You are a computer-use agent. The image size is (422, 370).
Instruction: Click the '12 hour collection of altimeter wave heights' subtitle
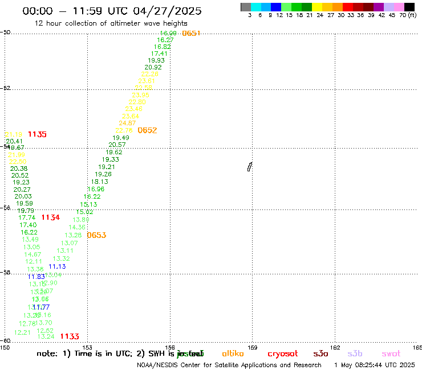[x=111, y=23]
